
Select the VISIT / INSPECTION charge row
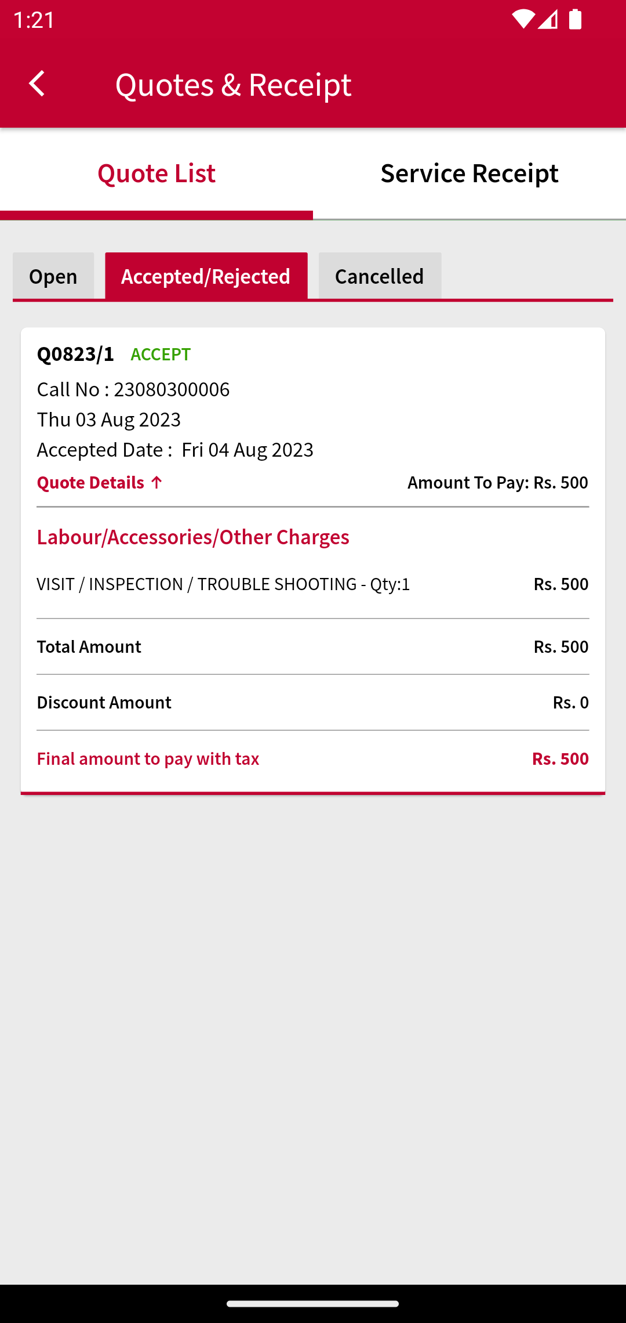tap(313, 584)
